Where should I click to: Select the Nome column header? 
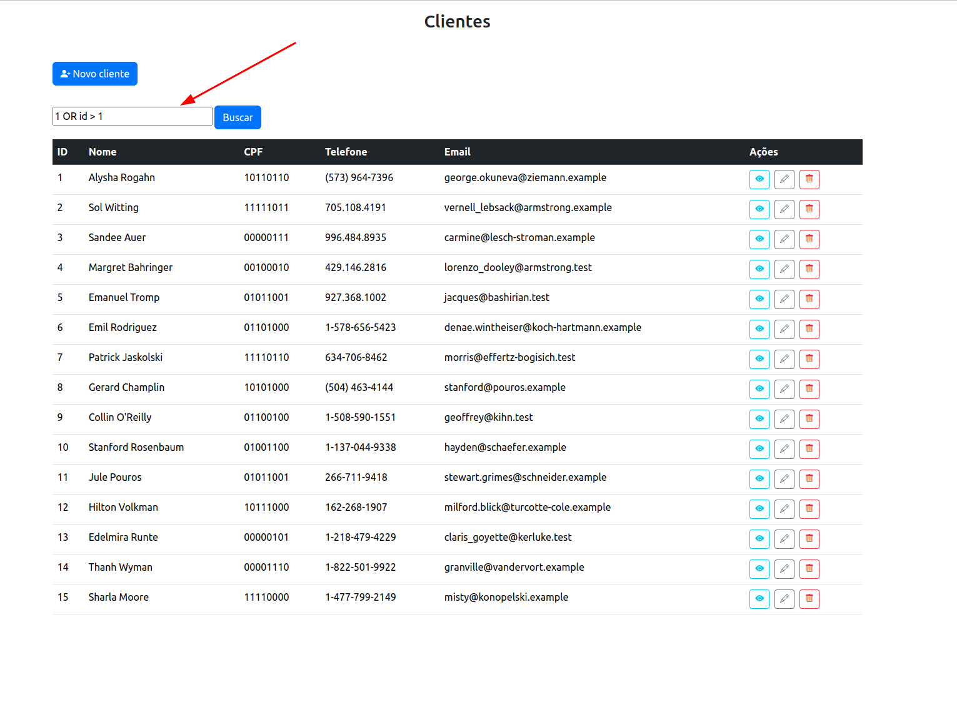coord(103,152)
